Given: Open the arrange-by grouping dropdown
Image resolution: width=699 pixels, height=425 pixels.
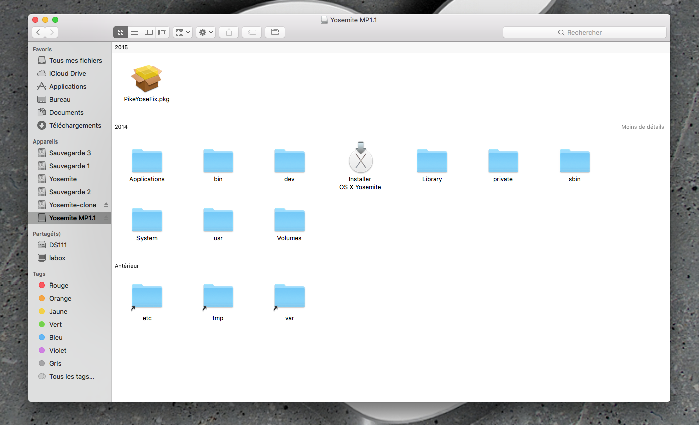Looking at the screenshot, I should click(183, 32).
